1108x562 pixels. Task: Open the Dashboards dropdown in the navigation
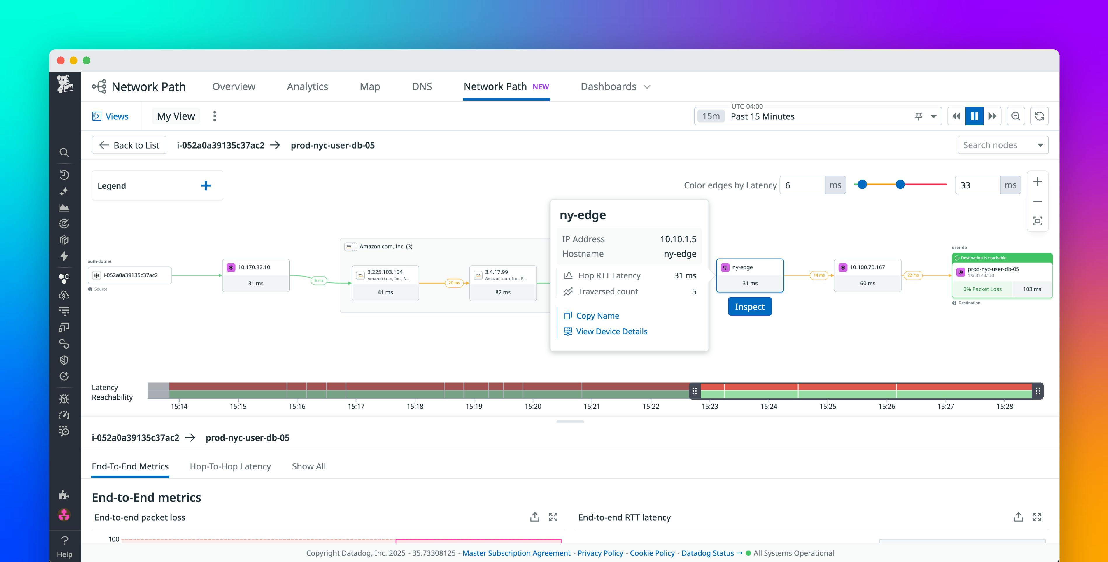click(x=615, y=86)
